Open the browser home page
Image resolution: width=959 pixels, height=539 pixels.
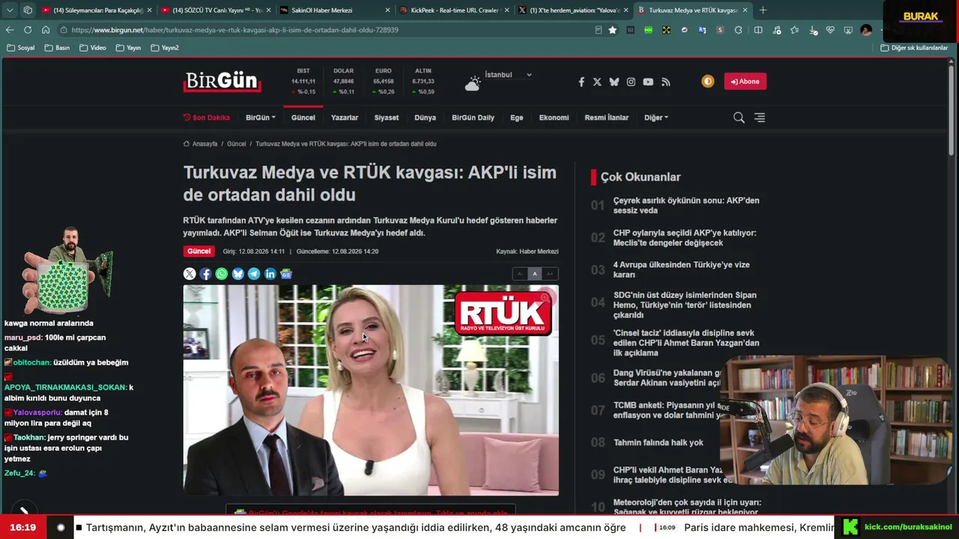pyautogui.click(x=46, y=30)
